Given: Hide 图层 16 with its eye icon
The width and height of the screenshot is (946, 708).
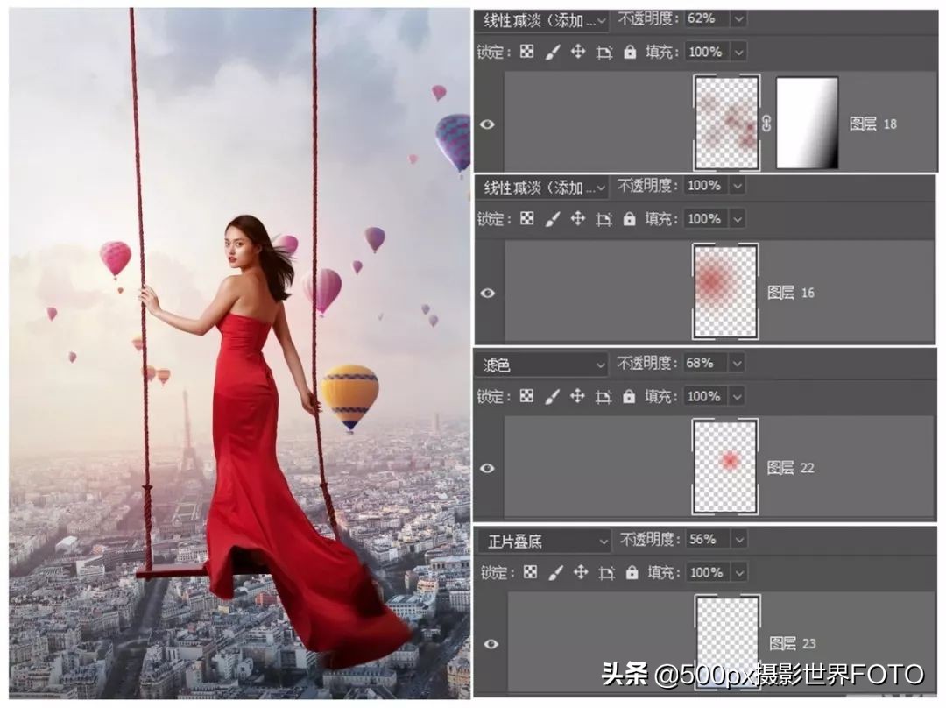Looking at the screenshot, I should [x=488, y=294].
